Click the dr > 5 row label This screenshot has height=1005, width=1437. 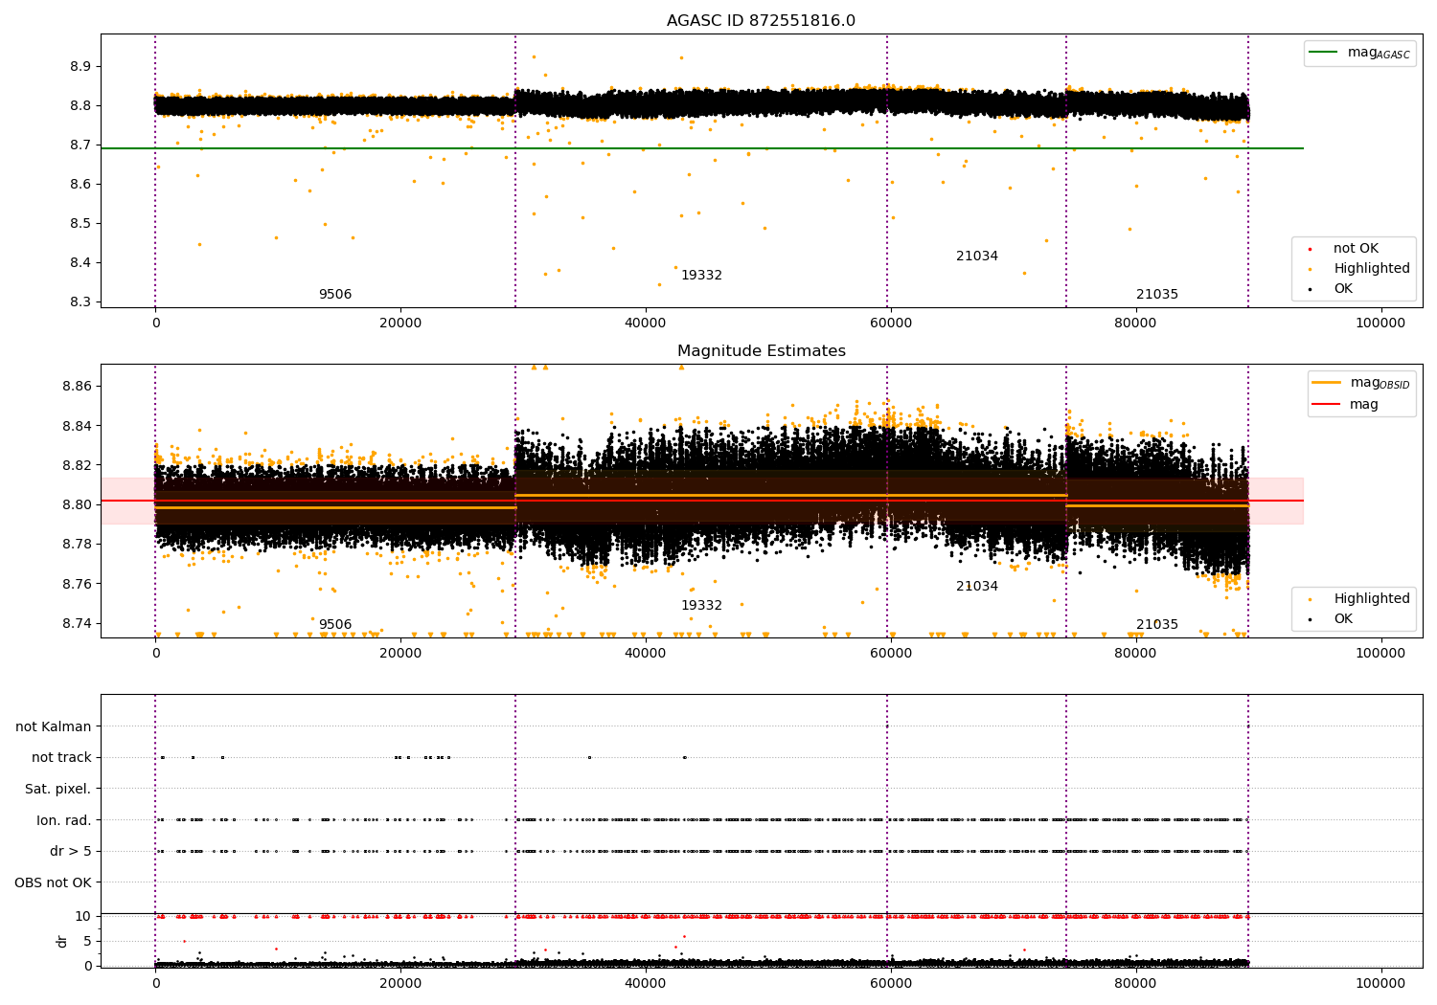71,852
